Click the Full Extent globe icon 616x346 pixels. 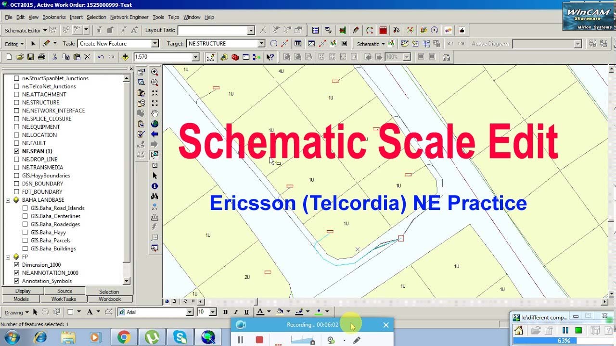[x=154, y=124]
